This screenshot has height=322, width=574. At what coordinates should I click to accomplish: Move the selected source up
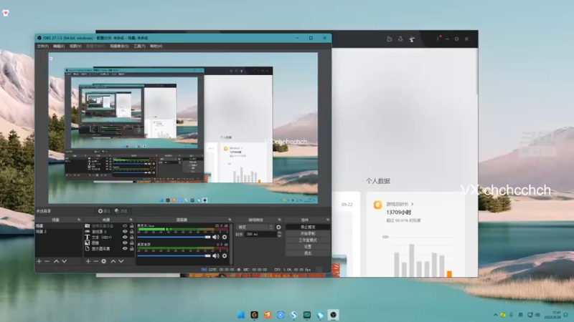pyautogui.click(x=113, y=261)
